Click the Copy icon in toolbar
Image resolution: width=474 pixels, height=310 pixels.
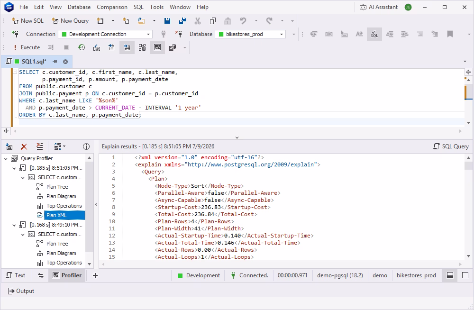[x=213, y=20]
